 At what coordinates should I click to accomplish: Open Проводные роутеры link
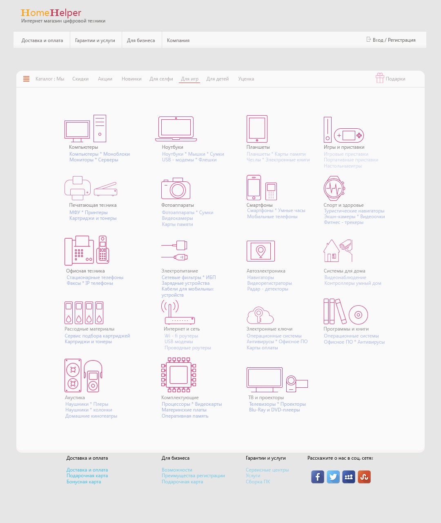[x=188, y=348]
